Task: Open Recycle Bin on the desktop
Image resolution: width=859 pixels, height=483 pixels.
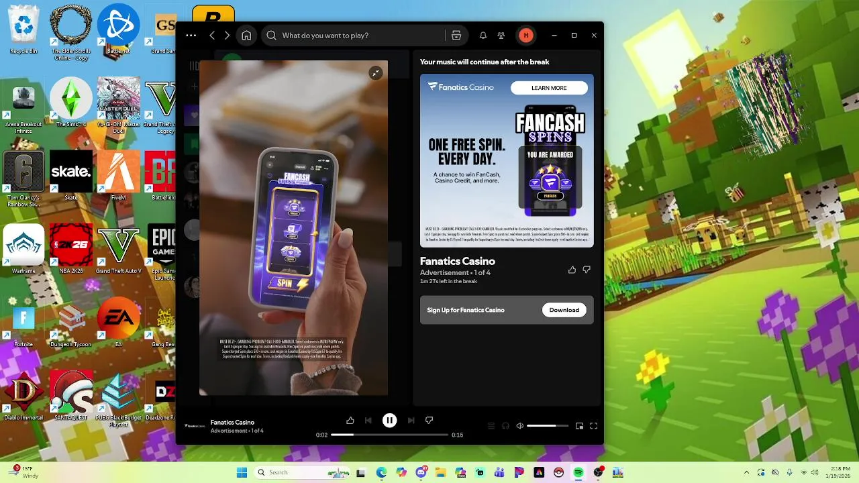Action: click(23, 31)
